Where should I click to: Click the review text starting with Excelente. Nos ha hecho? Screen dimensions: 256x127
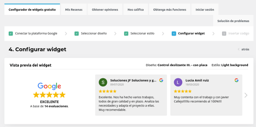click(129, 103)
